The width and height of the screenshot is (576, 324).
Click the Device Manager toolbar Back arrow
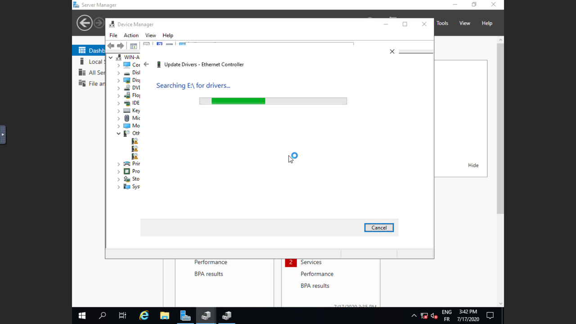[111, 46]
